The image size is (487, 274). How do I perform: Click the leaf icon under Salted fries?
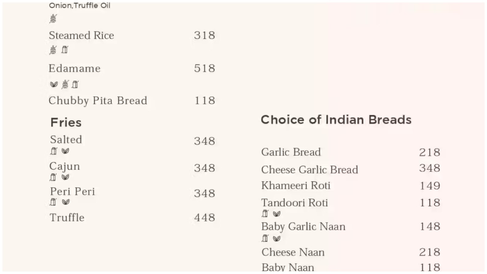tap(65, 151)
